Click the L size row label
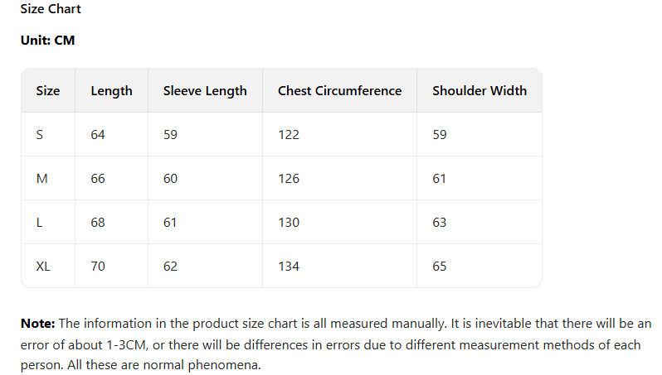The image size is (662, 375). click(x=40, y=223)
